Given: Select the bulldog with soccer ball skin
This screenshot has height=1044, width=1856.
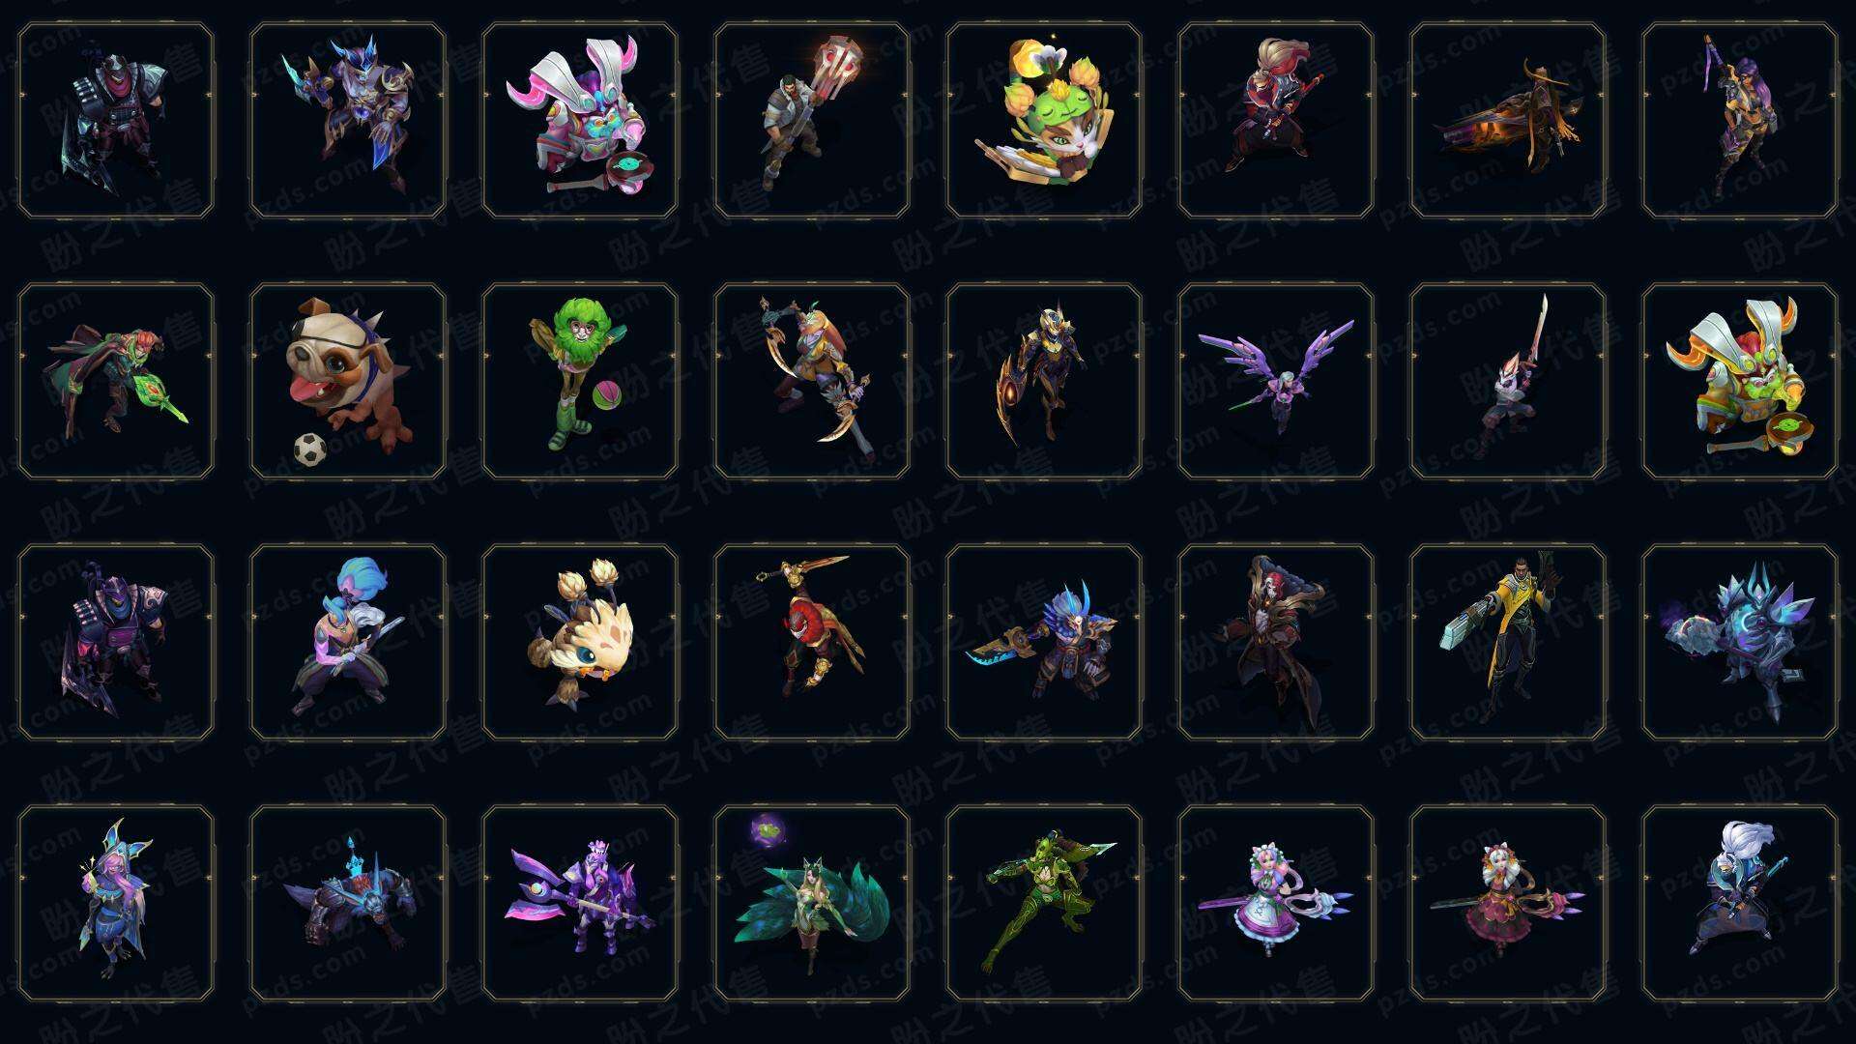Looking at the screenshot, I should click(x=348, y=381).
